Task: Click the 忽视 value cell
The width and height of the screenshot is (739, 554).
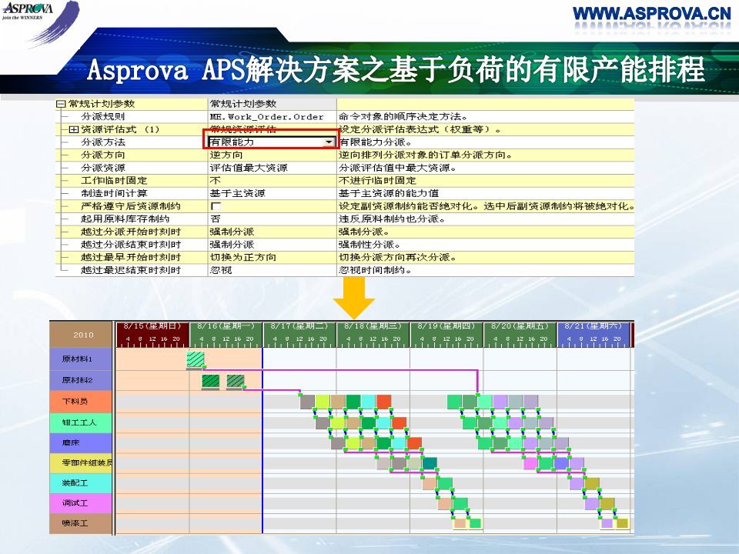Action: 272,270
